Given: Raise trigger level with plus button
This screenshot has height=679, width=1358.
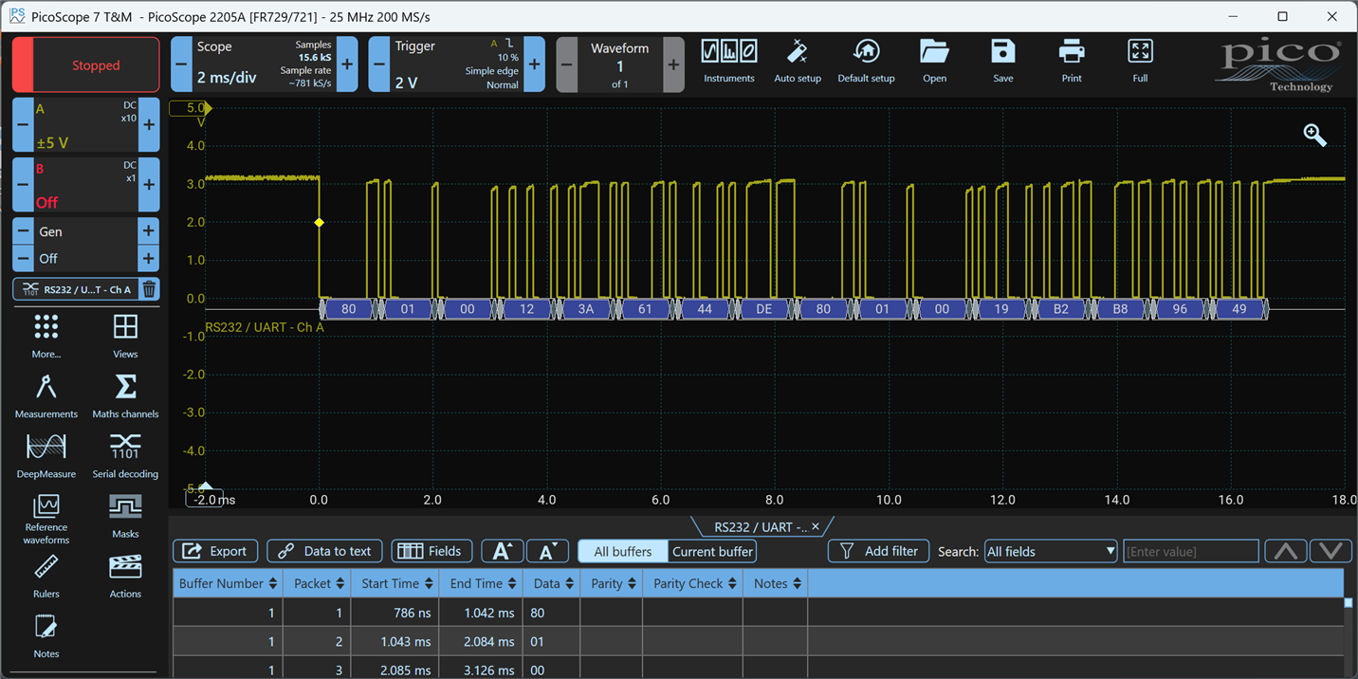Looking at the screenshot, I should (x=535, y=64).
